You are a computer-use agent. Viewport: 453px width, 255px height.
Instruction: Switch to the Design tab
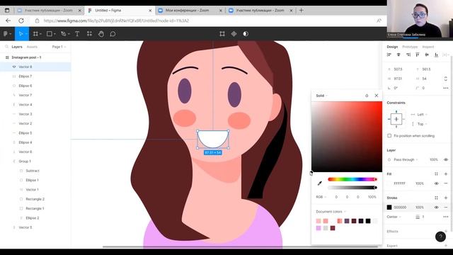tap(392, 47)
